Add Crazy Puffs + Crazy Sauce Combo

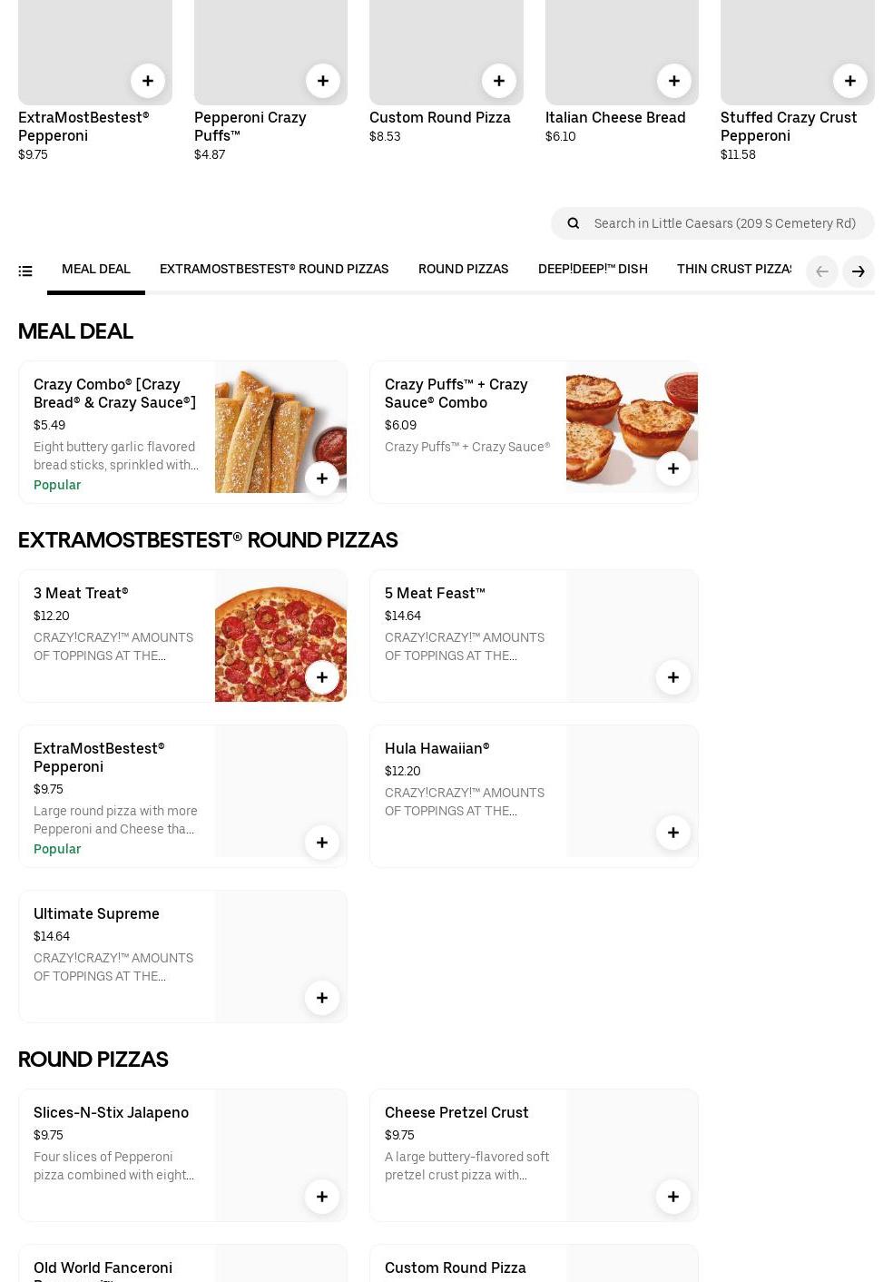coord(672,468)
